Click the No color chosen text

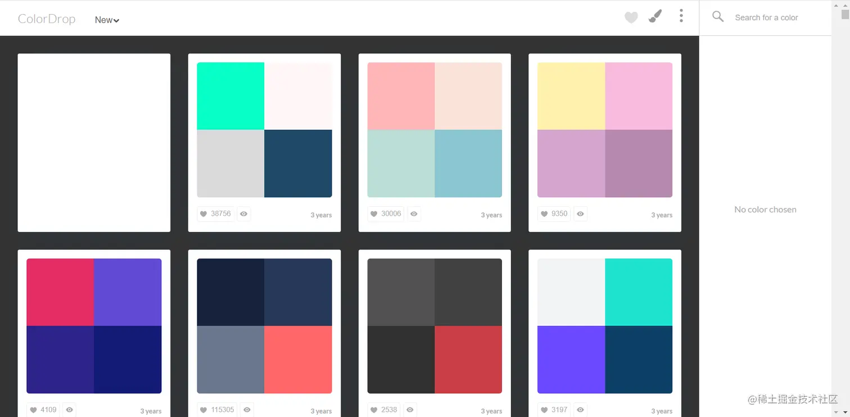point(765,210)
